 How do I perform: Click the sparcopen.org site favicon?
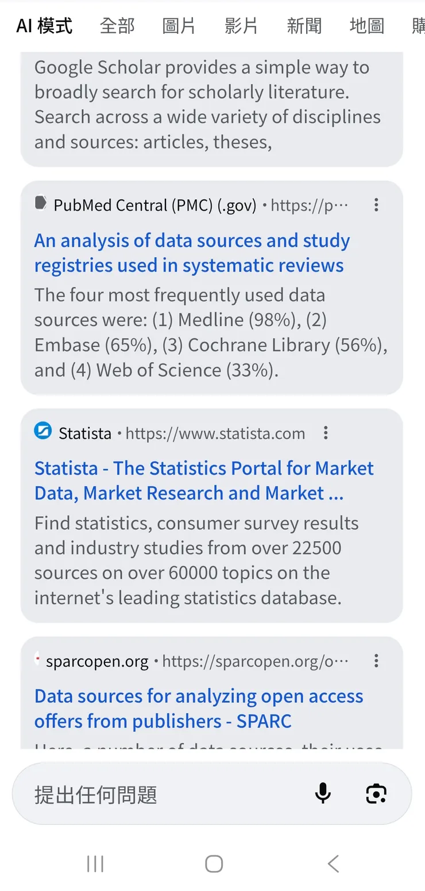click(x=38, y=661)
